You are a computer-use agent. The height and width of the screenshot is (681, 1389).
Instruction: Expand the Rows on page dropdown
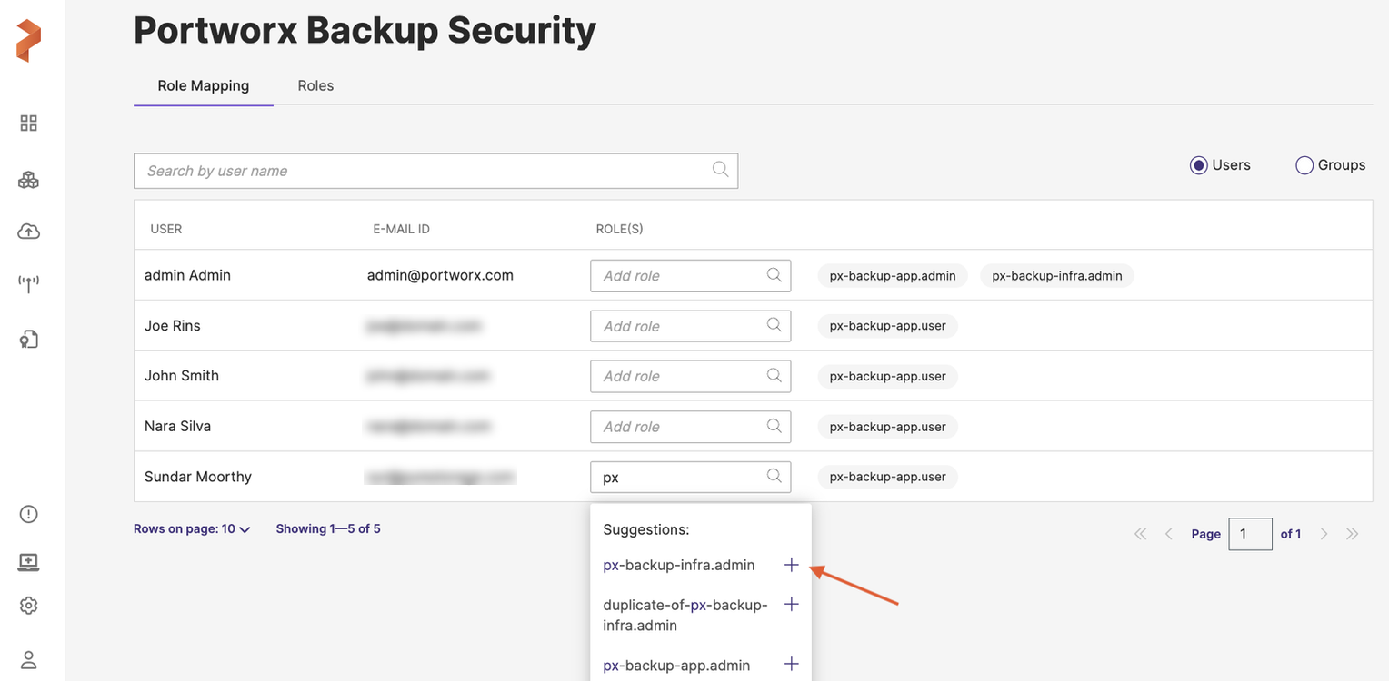pos(192,529)
